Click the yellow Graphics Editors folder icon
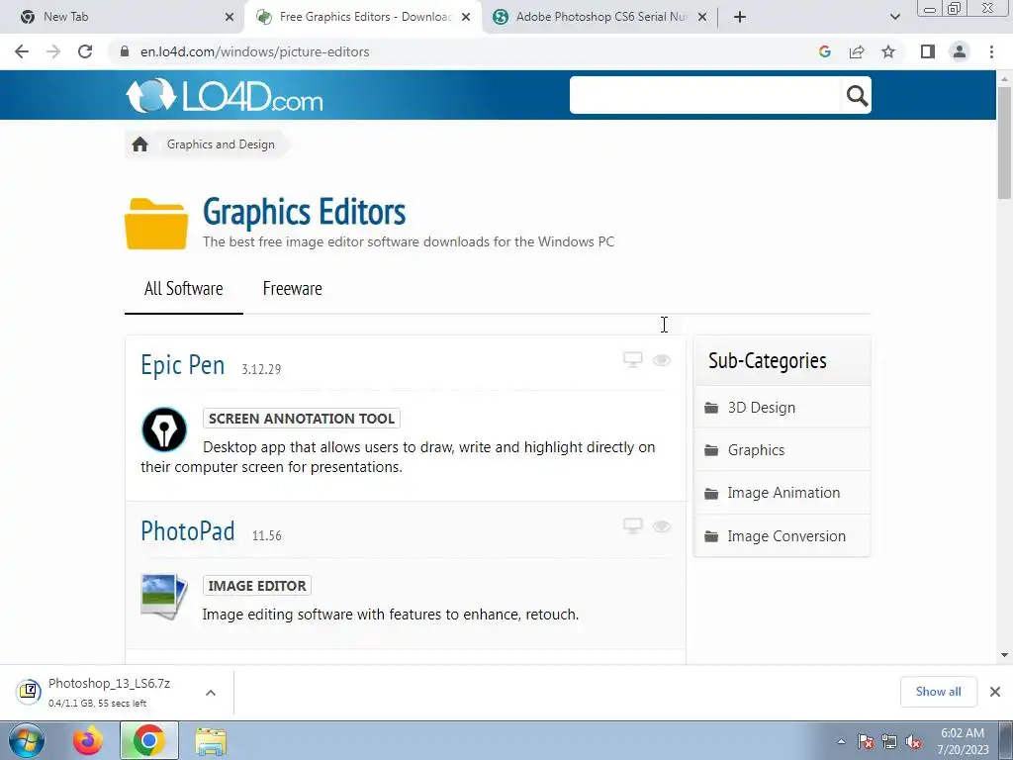Viewport: 1013px width, 760px height. point(156,224)
